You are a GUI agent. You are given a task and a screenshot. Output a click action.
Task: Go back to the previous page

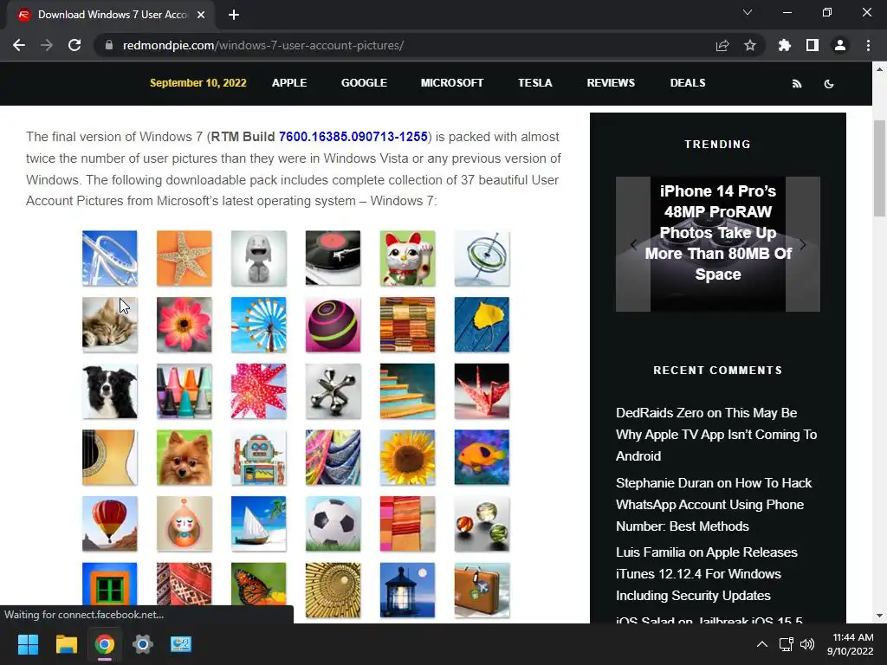tap(19, 45)
